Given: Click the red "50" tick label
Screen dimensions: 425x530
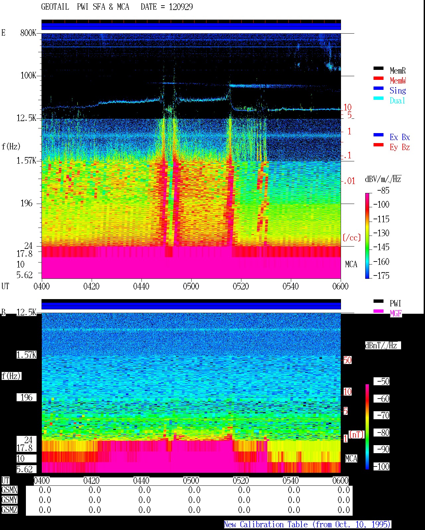Looking at the screenshot, I should click(347, 360).
